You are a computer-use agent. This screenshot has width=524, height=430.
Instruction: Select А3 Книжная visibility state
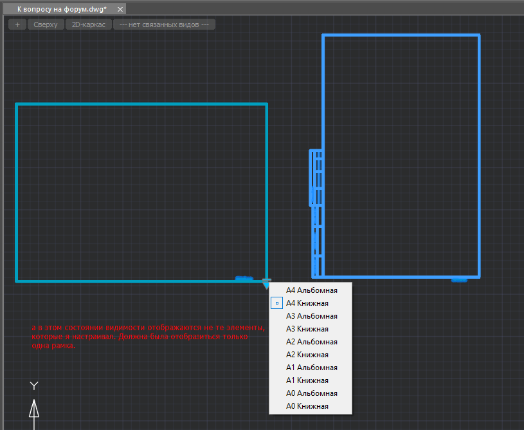pos(307,329)
